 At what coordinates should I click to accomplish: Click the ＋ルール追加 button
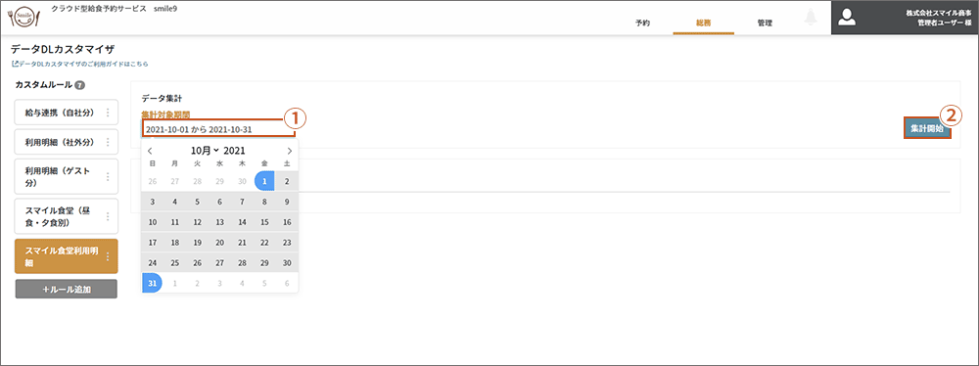(x=67, y=289)
